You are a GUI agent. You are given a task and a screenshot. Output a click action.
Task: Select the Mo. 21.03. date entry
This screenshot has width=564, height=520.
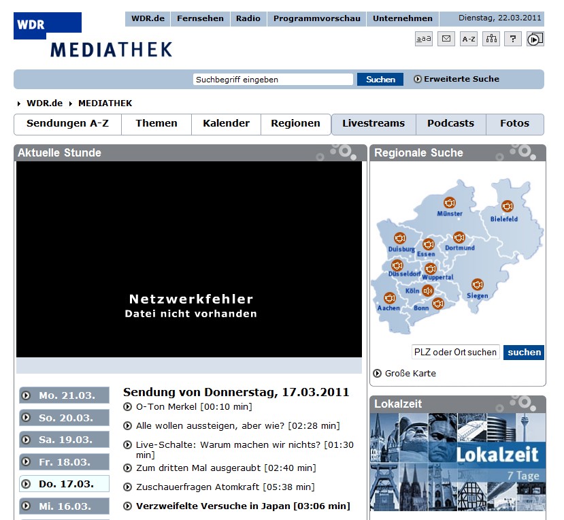64,395
